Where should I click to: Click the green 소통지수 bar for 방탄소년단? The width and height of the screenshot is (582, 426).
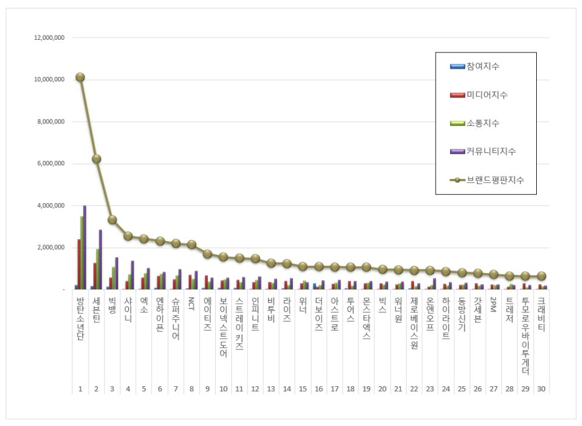pos(81,253)
